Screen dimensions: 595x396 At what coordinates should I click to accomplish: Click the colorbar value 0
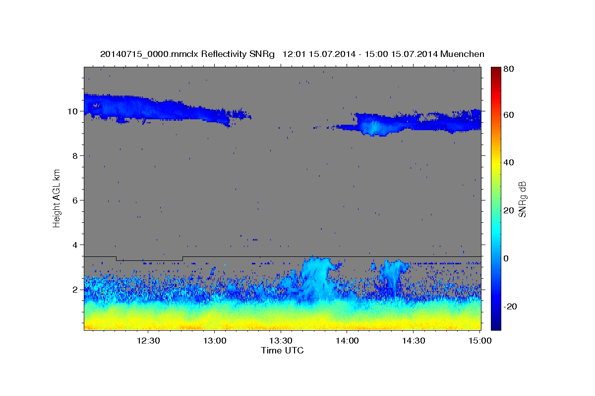pos(507,258)
